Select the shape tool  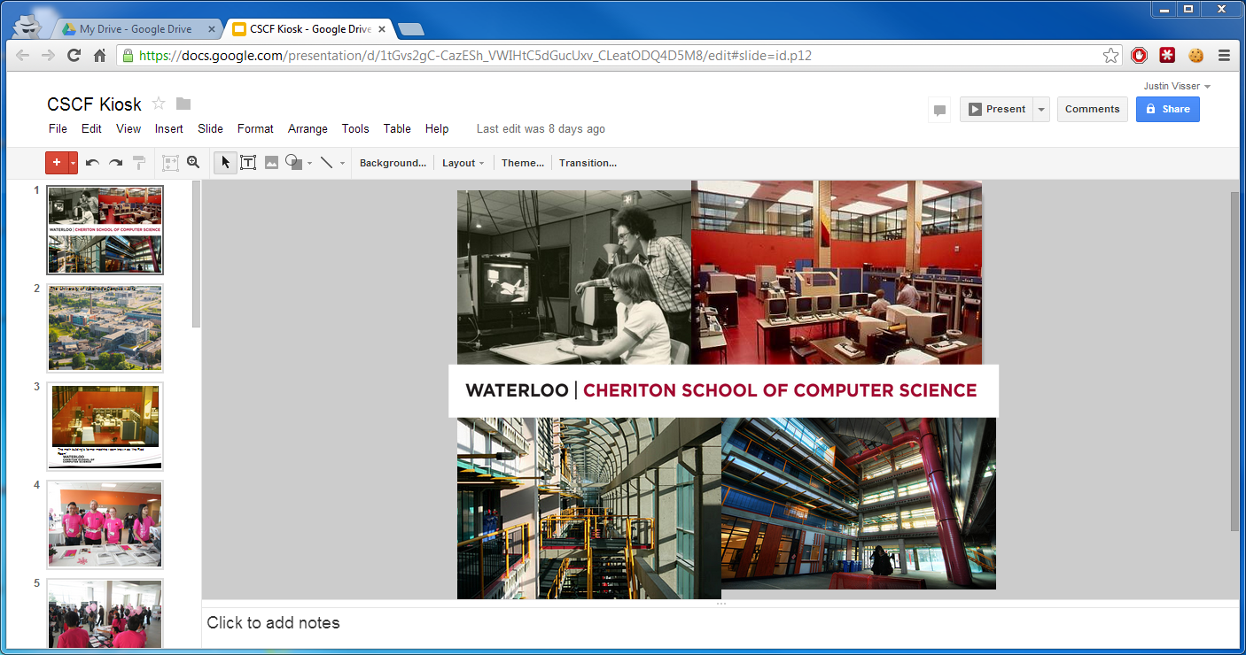(x=294, y=163)
